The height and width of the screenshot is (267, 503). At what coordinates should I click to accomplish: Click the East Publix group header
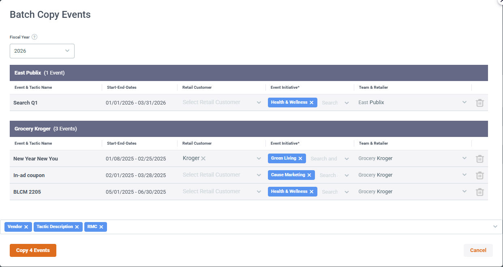pyautogui.click(x=249, y=73)
